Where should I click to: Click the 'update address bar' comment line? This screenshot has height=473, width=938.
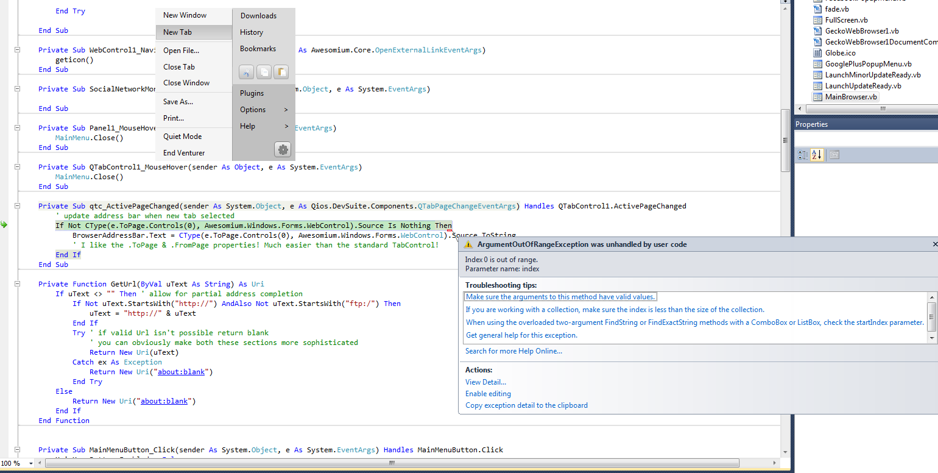click(144, 216)
